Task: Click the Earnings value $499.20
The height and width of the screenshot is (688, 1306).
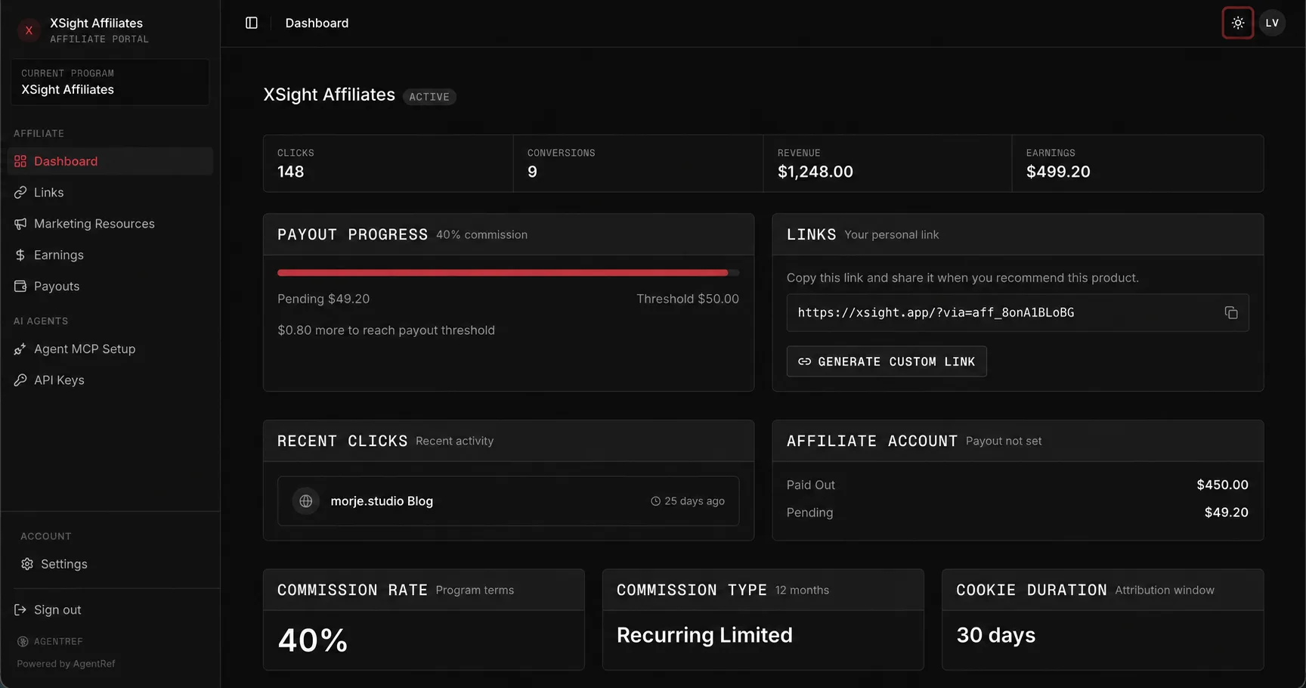Action: click(x=1058, y=172)
